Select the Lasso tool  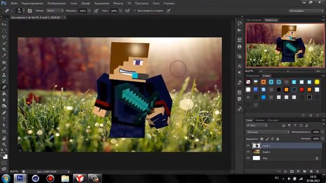coord(4,37)
